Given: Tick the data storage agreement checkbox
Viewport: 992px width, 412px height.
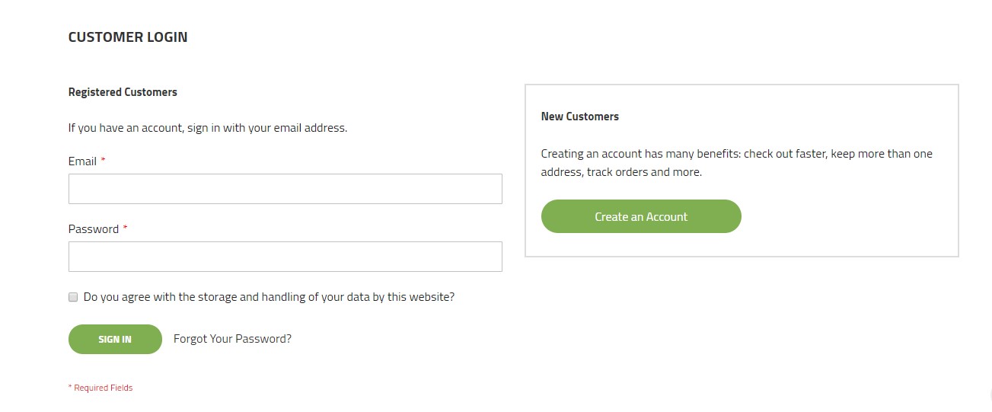Looking at the screenshot, I should pyautogui.click(x=74, y=297).
